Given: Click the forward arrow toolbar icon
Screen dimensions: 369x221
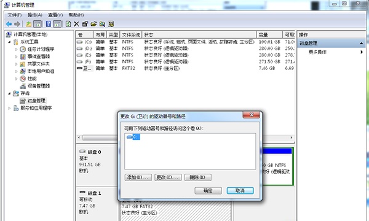Looking at the screenshot, I should click(17, 24).
